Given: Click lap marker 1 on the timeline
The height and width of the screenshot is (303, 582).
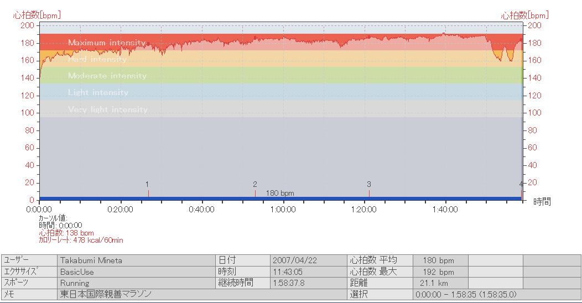Looking at the screenshot, I should pos(148,189).
